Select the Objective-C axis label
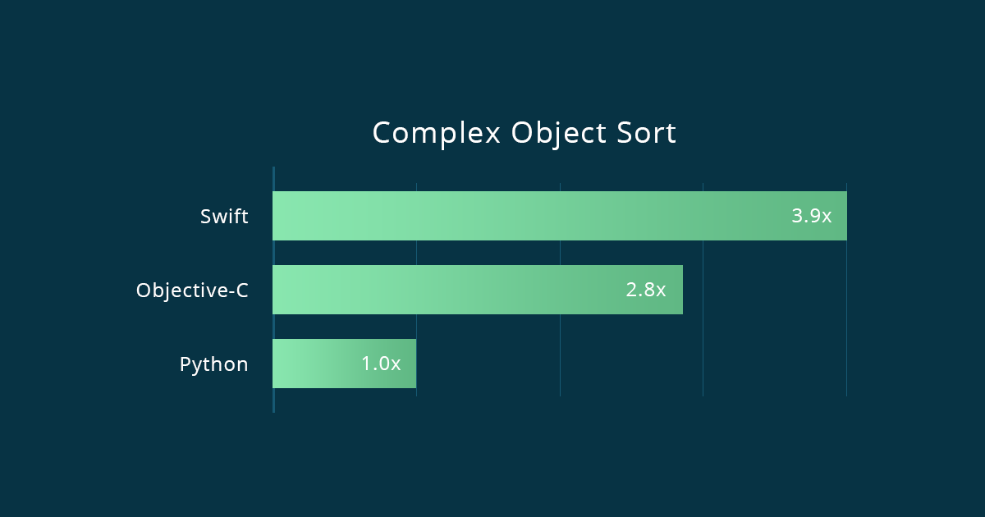Image resolution: width=985 pixels, height=517 pixels. pyautogui.click(x=192, y=291)
